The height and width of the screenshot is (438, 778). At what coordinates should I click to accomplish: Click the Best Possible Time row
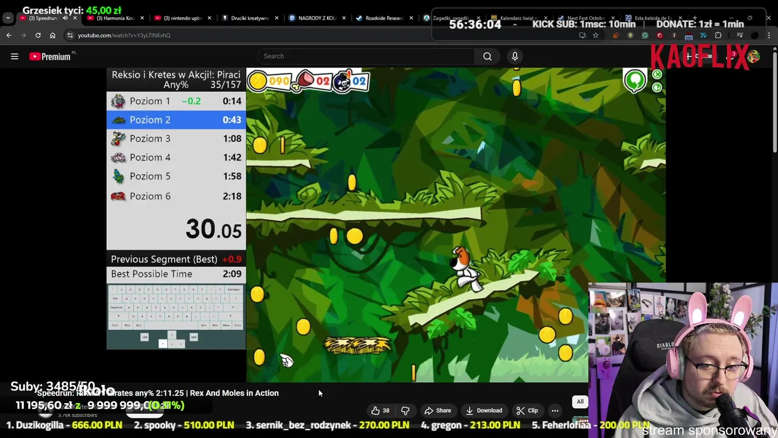click(176, 274)
